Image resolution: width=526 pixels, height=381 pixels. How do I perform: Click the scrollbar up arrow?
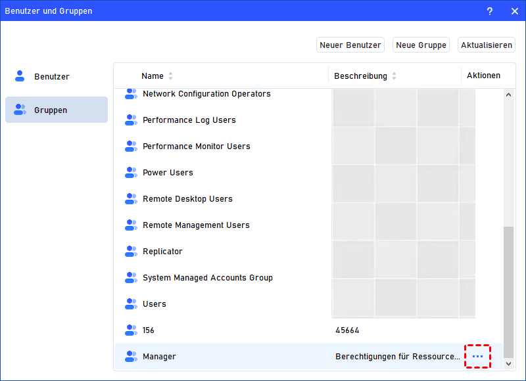coord(508,95)
